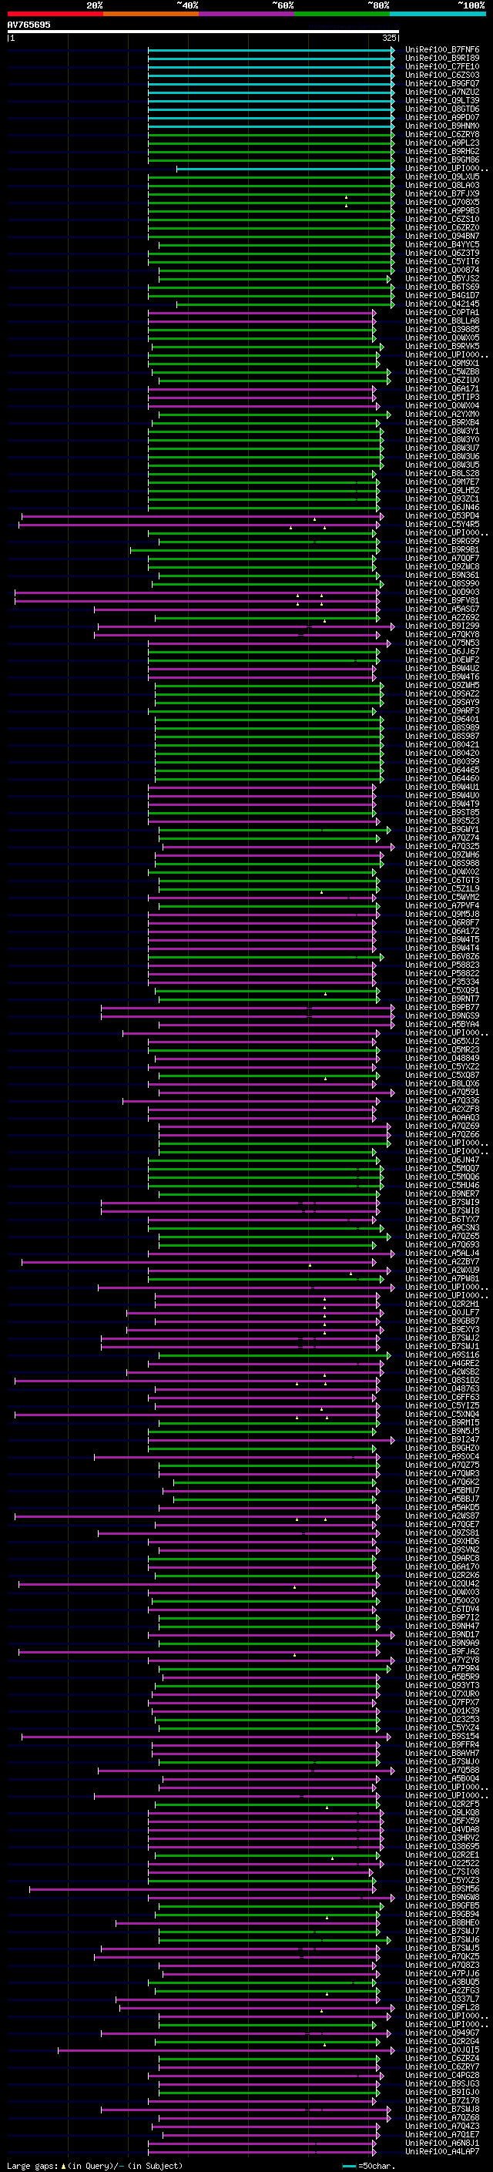Select label UniRef100_B9HNM0
The height and width of the screenshot is (2172, 493).
[x=442, y=126]
